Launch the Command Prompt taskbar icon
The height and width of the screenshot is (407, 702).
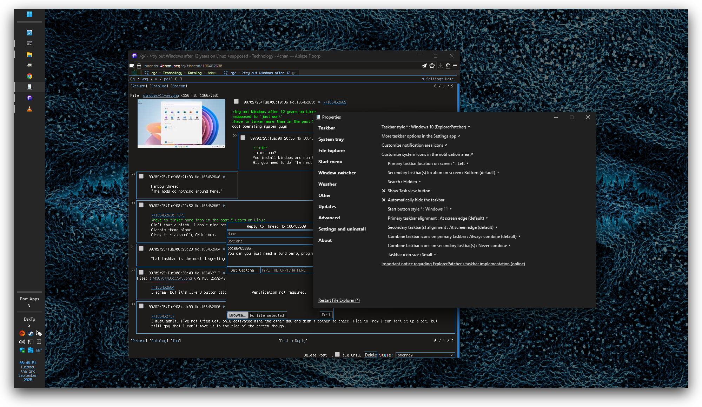pos(29,44)
